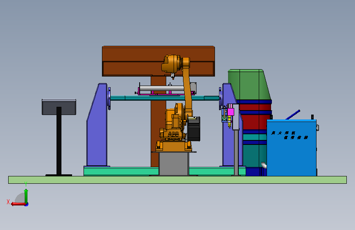Click the blue Z axis dot on triad
The image size is (355, 230).
[27, 205]
